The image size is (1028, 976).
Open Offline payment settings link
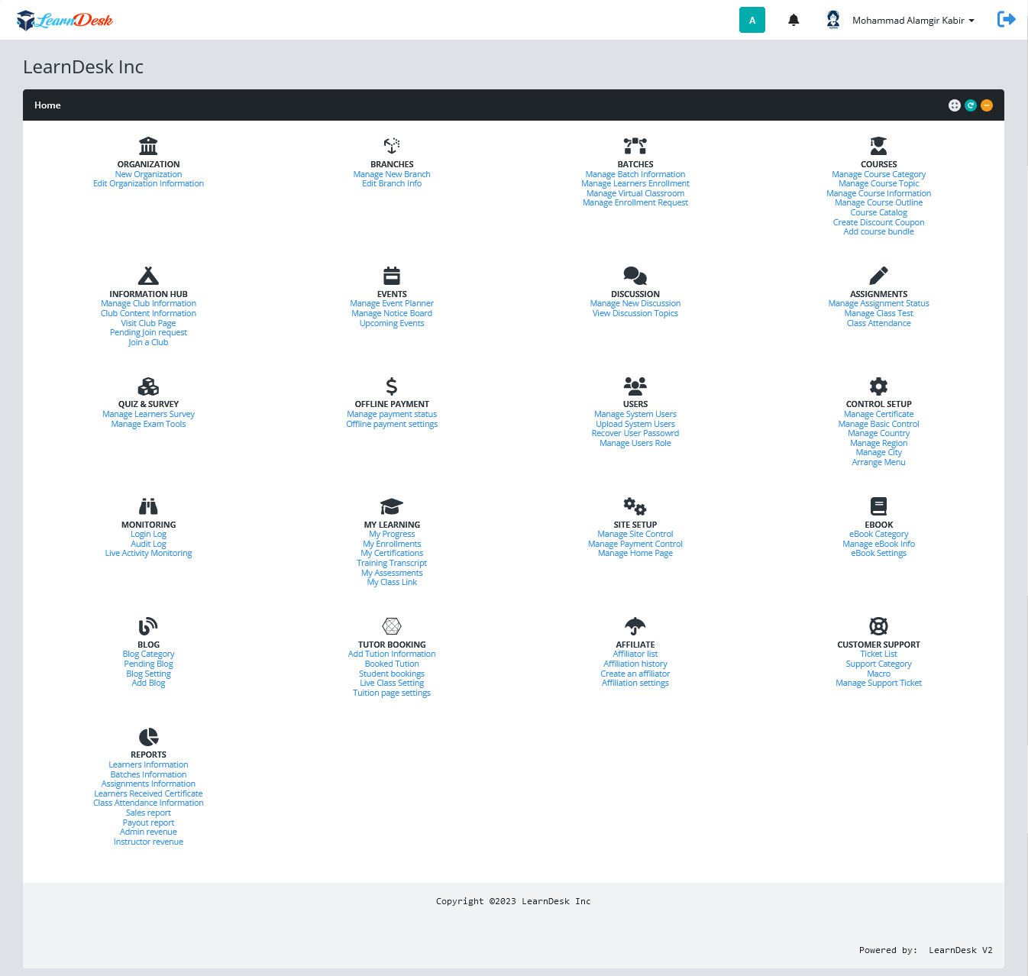pos(392,424)
